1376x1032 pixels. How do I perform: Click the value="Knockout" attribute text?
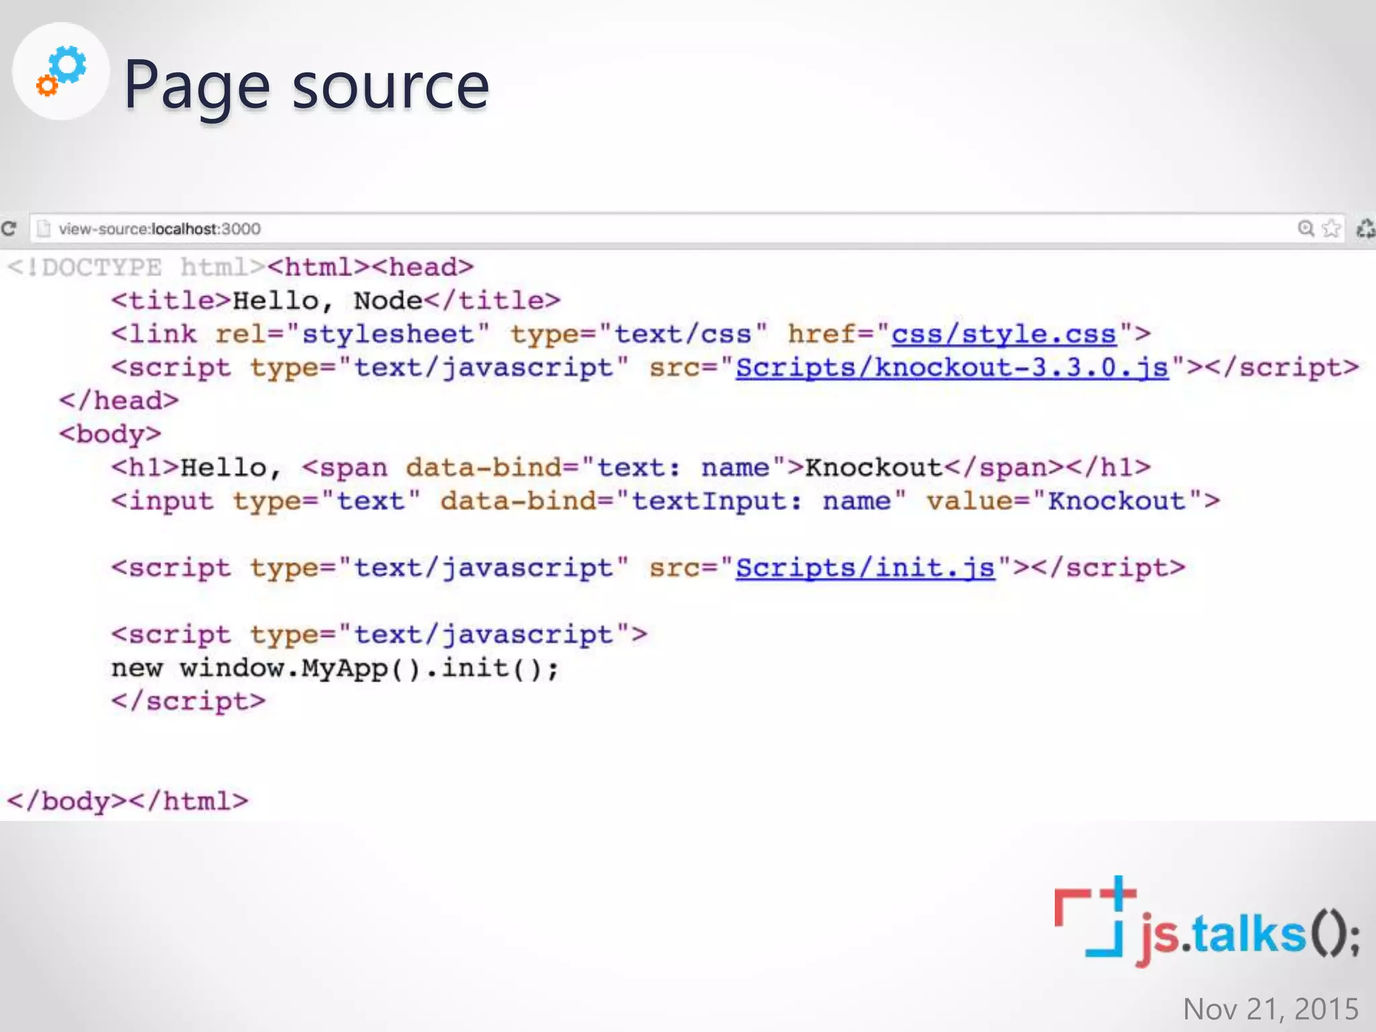click(x=1064, y=501)
